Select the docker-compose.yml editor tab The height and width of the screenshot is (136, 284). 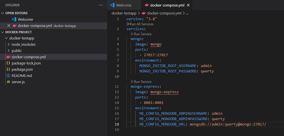(x=167, y=5)
